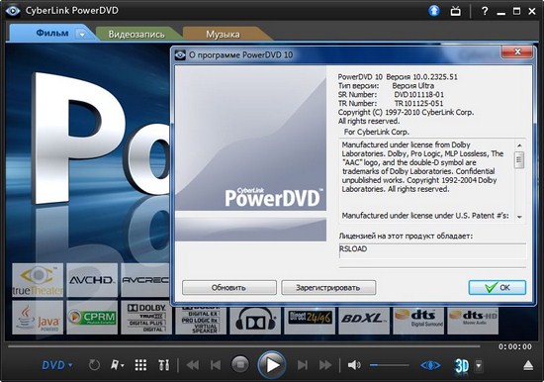The image size is (544, 382).
Task: Click the 'Версия 10.0.2325.51' version text
Action: click(x=421, y=77)
